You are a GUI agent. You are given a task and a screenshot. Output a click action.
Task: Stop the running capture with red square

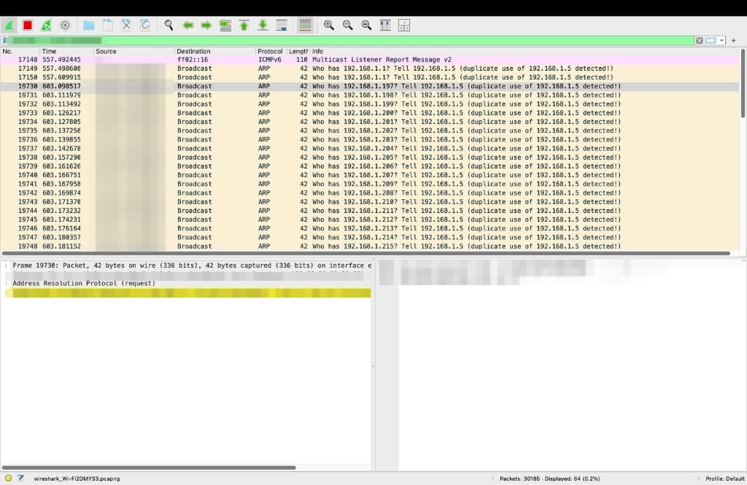point(28,26)
